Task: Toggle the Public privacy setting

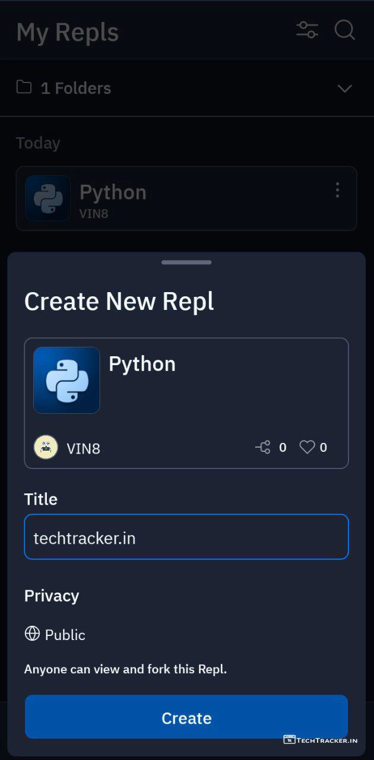Action: pyautogui.click(x=65, y=635)
